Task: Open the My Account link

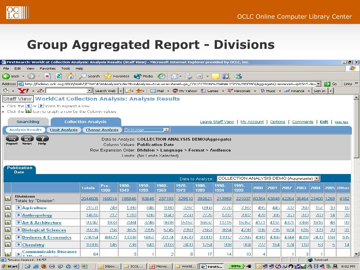Action: tap(252, 122)
